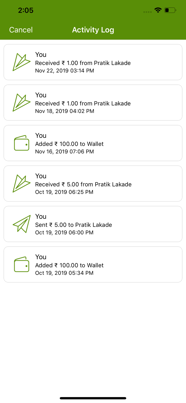
Task: Tap Oct 19, 2019 05:34 PM timestamp
Action: pyautogui.click(x=64, y=273)
